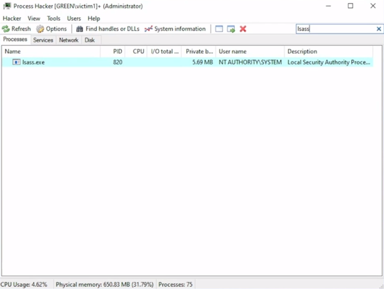The height and width of the screenshot is (289, 384).
Task: Click the Process Hacker title bar icon
Action: 7,6
